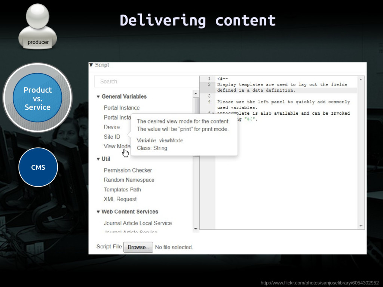Select the Site ID variable
Image resolution: width=383 pixels, height=287 pixels.
pos(112,137)
